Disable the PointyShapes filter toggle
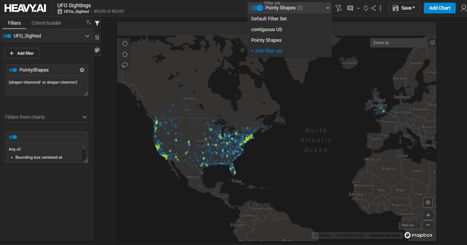 (13, 70)
